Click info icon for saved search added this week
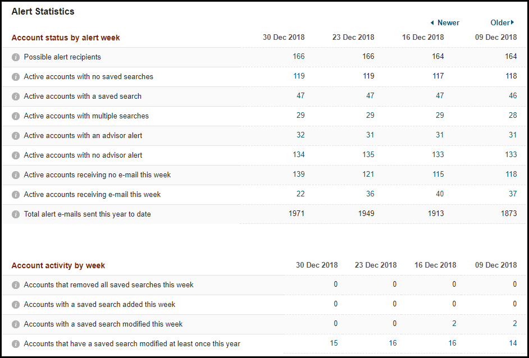Screen dimensions: 529x358 click(16, 305)
